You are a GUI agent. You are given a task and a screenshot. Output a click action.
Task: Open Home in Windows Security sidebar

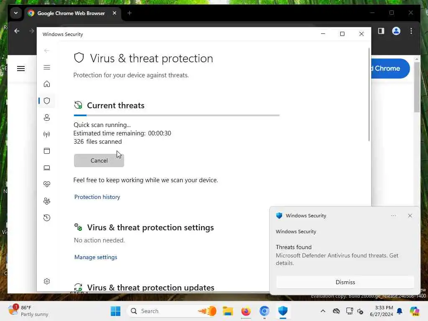click(x=47, y=84)
